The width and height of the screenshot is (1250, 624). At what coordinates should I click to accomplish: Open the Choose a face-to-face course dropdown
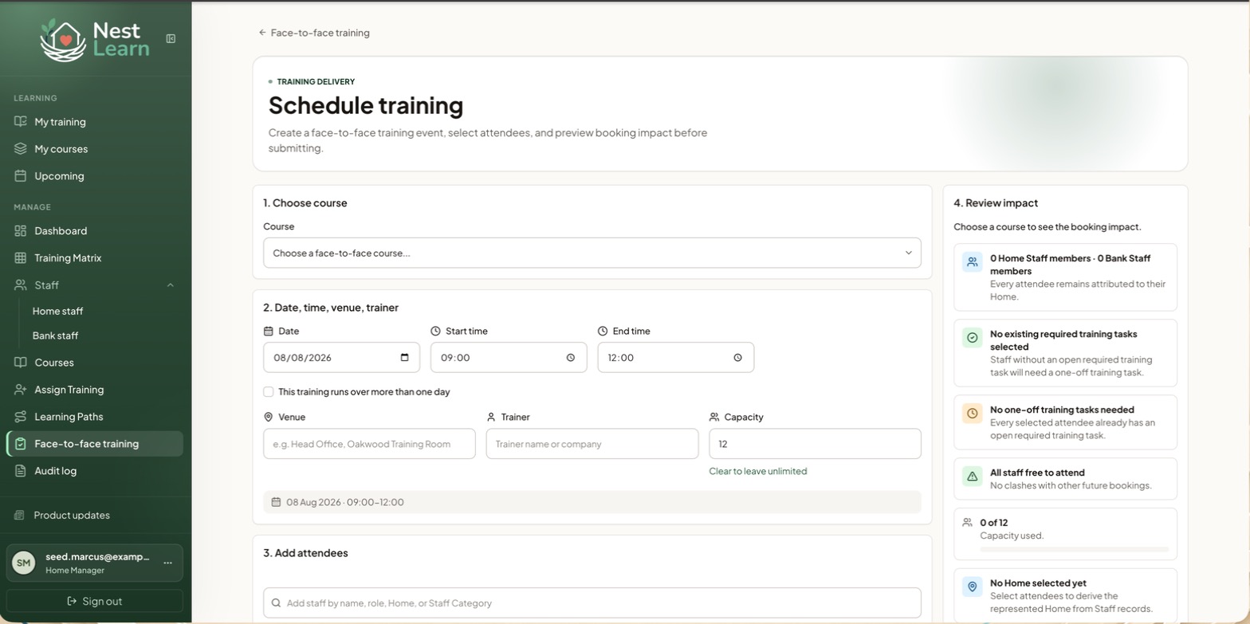pyautogui.click(x=592, y=253)
